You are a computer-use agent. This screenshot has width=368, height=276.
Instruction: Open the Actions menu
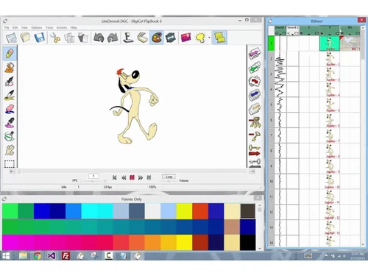(x=62, y=27)
